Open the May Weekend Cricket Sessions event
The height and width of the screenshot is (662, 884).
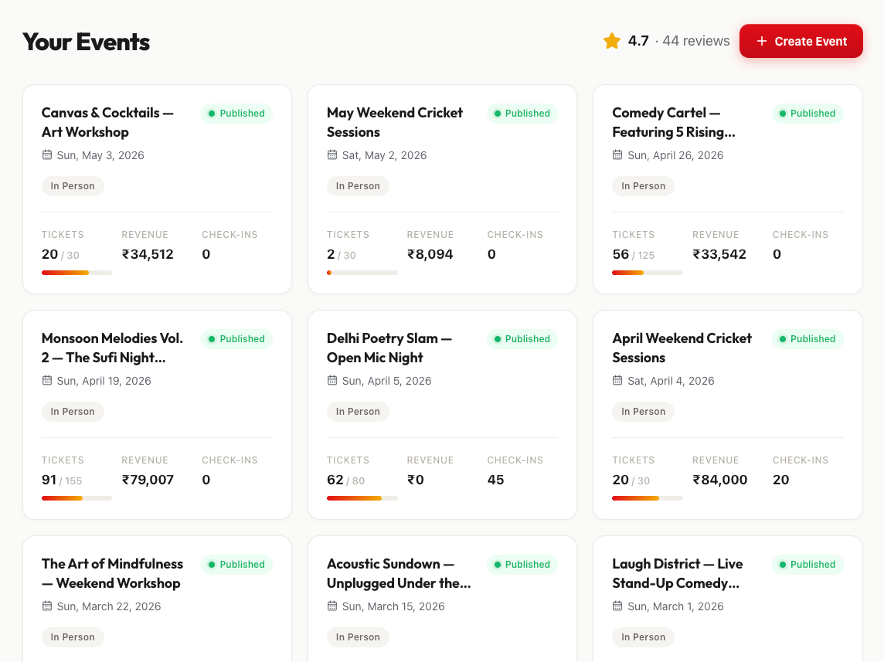(x=394, y=122)
